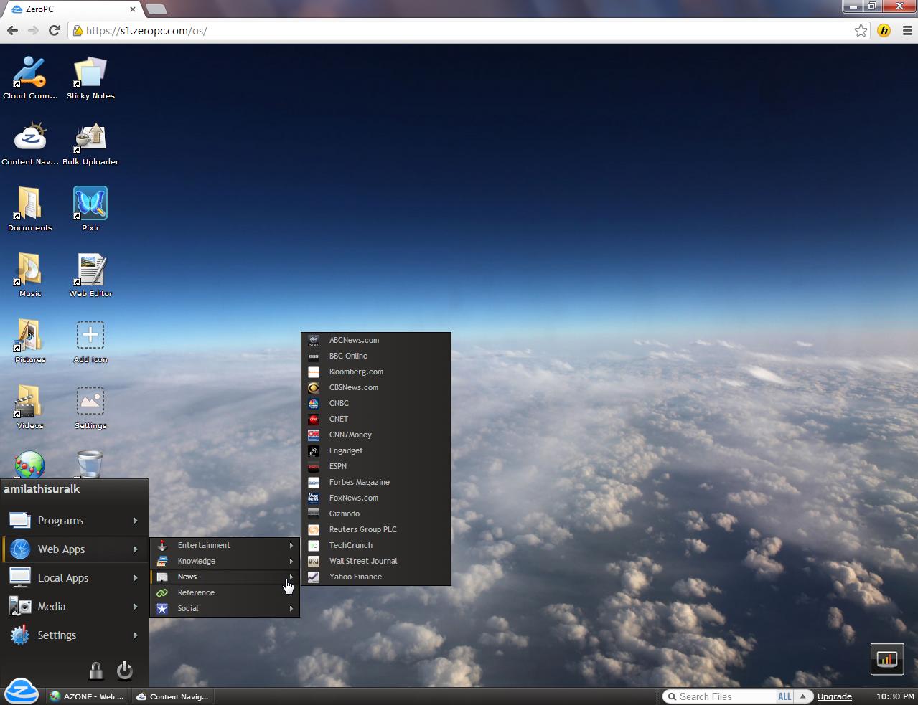The image size is (918, 705).
Task: Open CNBC web app
Action: click(376, 403)
